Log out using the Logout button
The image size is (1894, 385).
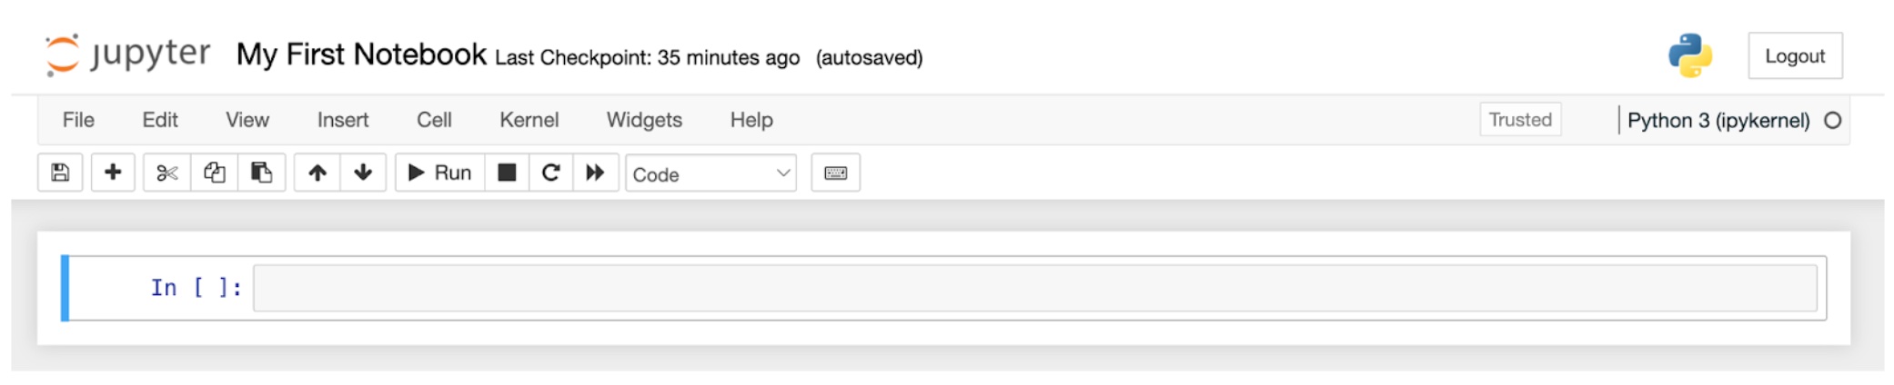[x=1795, y=55]
